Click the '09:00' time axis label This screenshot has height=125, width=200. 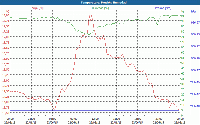click(x=74, y=119)
